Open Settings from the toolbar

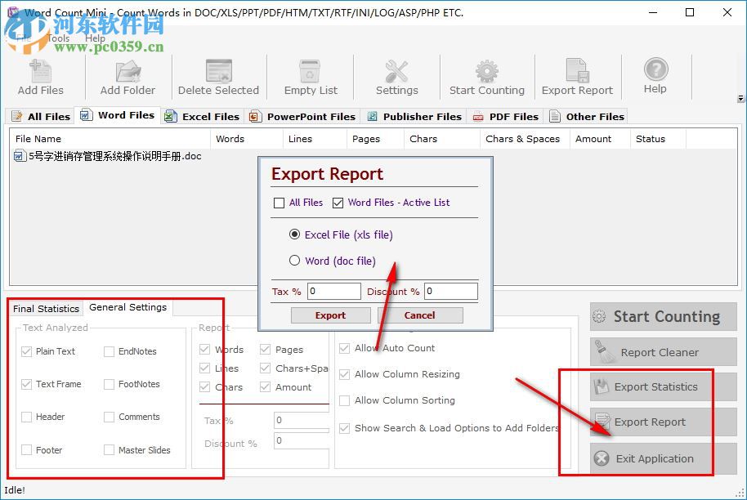397,77
